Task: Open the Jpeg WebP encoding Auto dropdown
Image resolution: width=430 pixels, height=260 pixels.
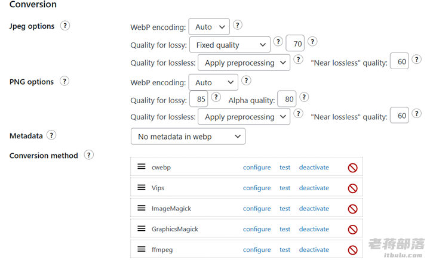Action: tap(209, 27)
